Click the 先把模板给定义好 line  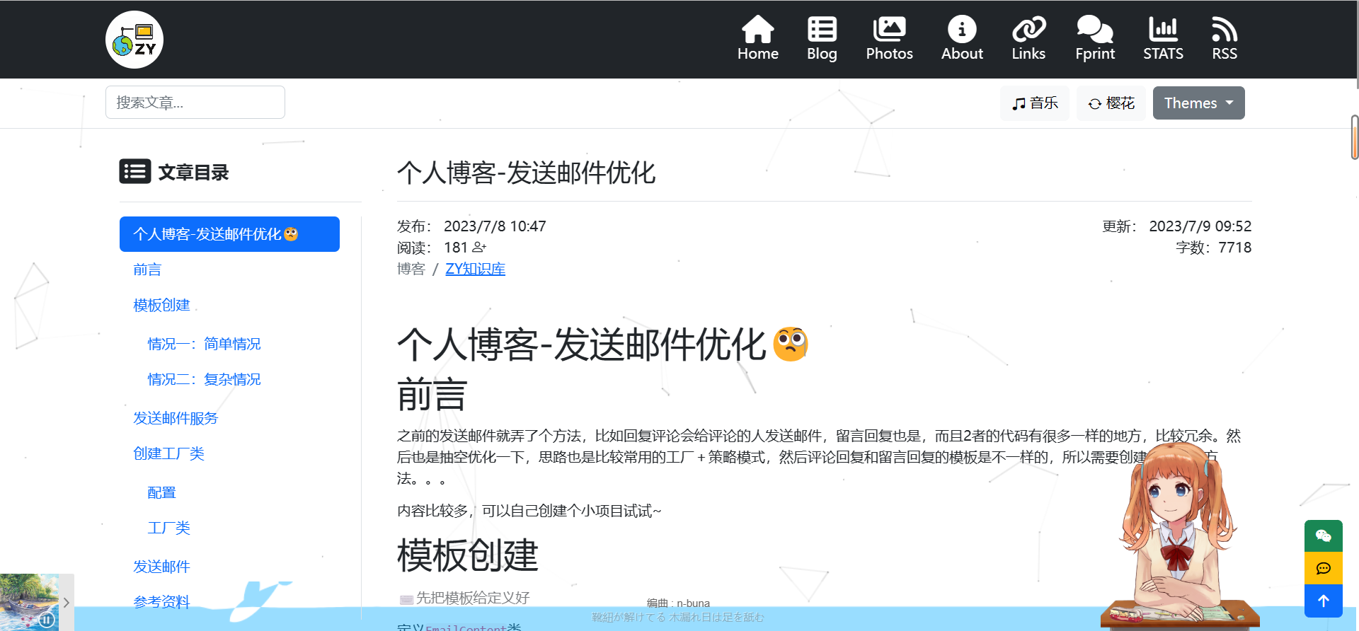[473, 598]
